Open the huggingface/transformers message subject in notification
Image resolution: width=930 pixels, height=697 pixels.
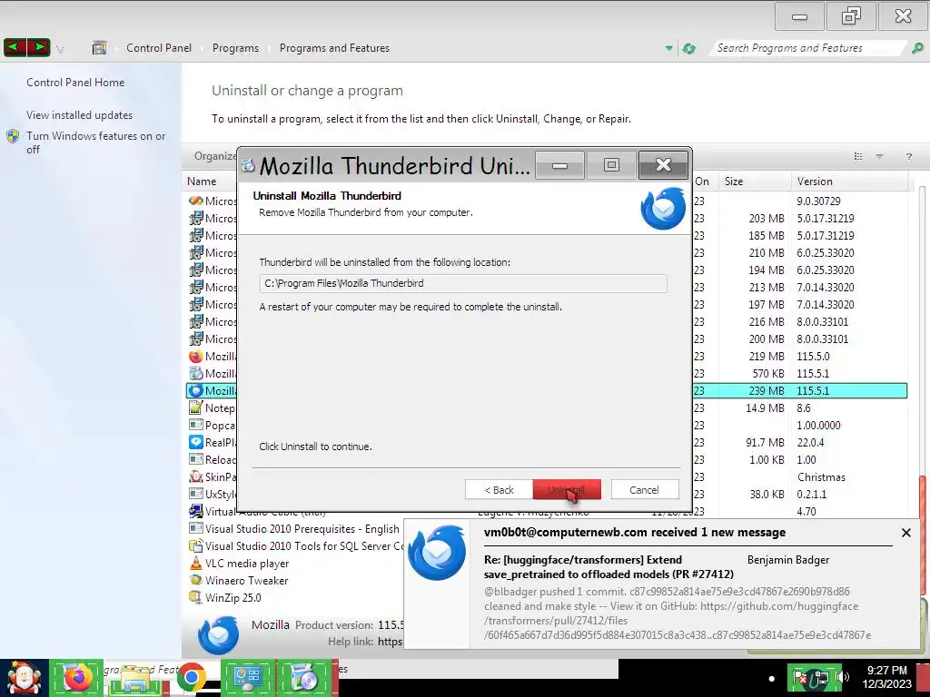[x=608, y=566]
